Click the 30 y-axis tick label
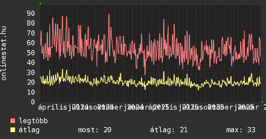The height and width of the screenshot is (139, 266). point(31,72)
